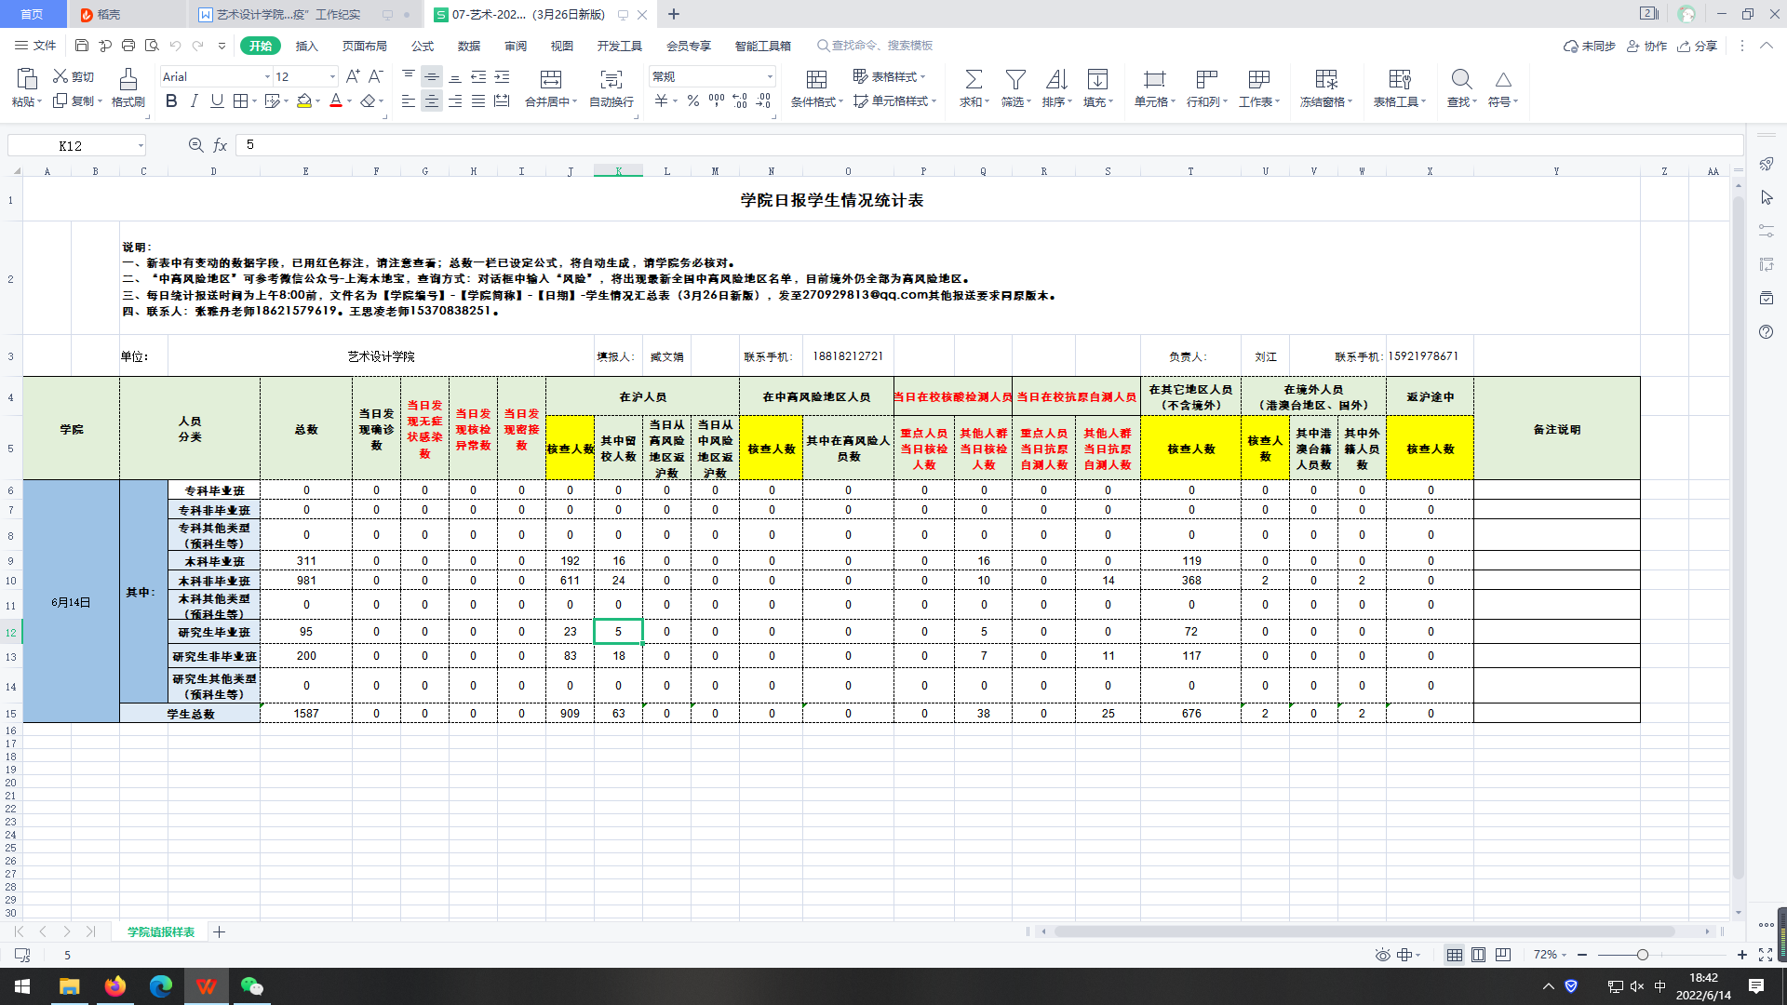Click the Filter (筛选) funnel icon
The image size is (1787, 1005).
[1015, 80]
